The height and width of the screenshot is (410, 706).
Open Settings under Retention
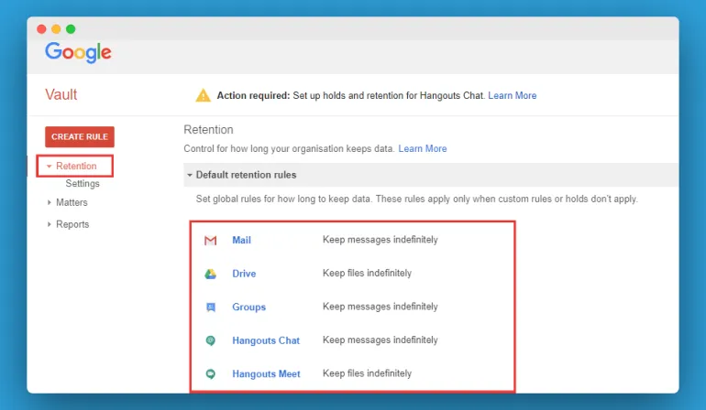point(83,184)
